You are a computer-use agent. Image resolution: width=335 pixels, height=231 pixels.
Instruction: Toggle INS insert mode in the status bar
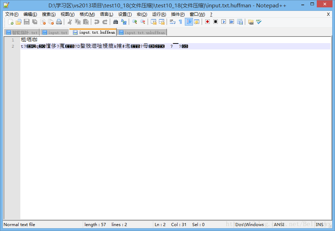[x=320, y=225]
